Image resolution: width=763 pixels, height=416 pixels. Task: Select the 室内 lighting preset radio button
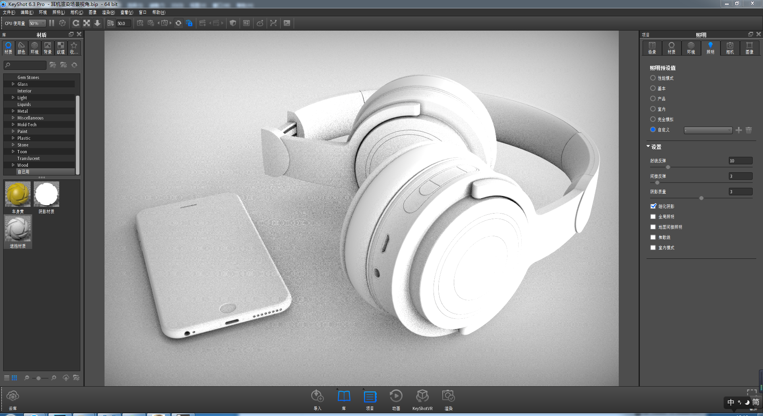tap(653, 109)
